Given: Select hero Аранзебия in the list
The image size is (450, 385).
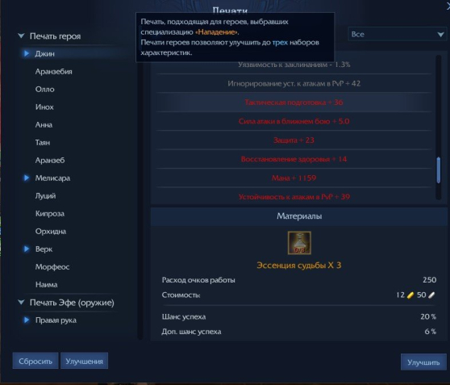Looking at the screenshot, I should tap(54, 72).
